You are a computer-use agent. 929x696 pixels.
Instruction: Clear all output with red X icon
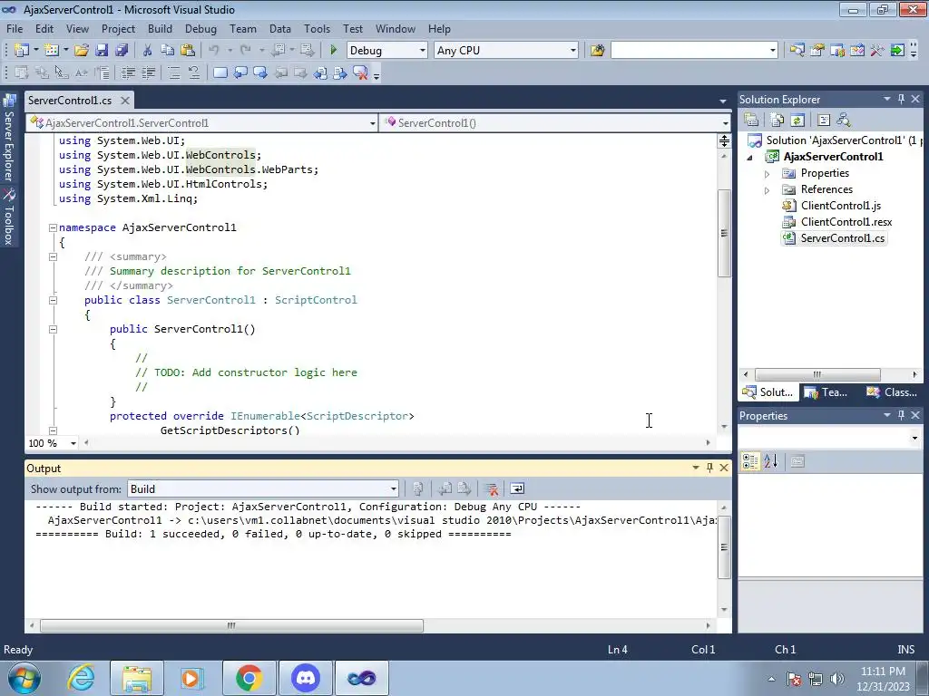click(491, 488)
